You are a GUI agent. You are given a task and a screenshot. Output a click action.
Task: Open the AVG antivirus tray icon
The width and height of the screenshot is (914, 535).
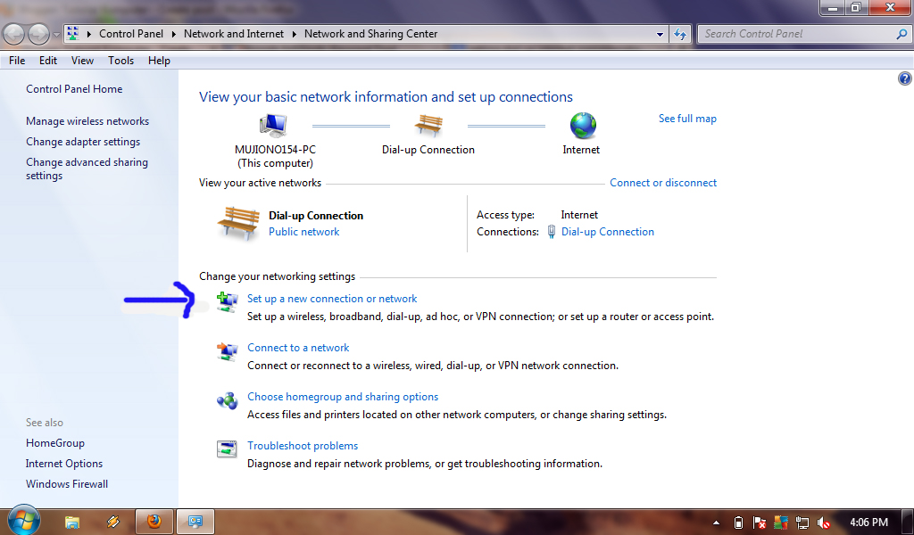(780, 522)
